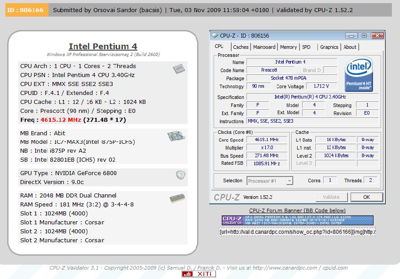Open the Intel Pentium 4 heading link

(103, 46)
